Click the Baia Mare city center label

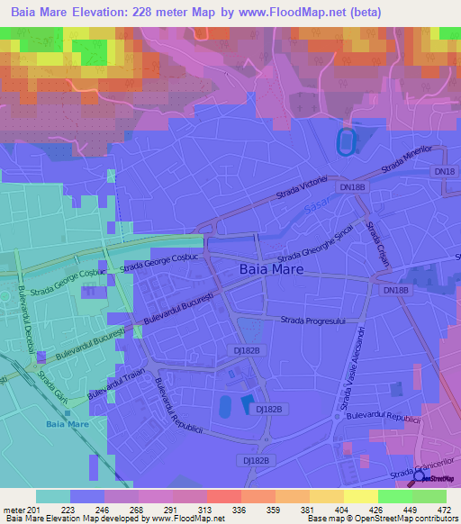[x=271, y=269]
